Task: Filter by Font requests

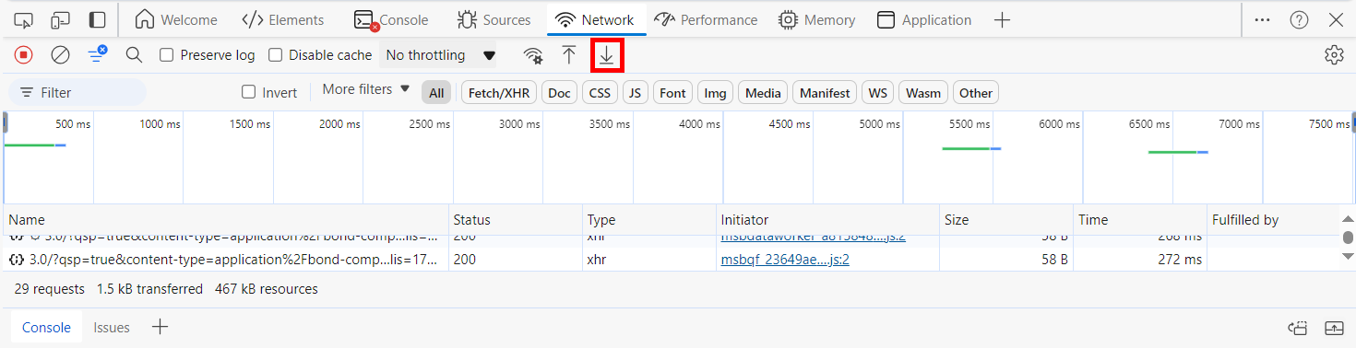Action: click(x=672, y=92)
